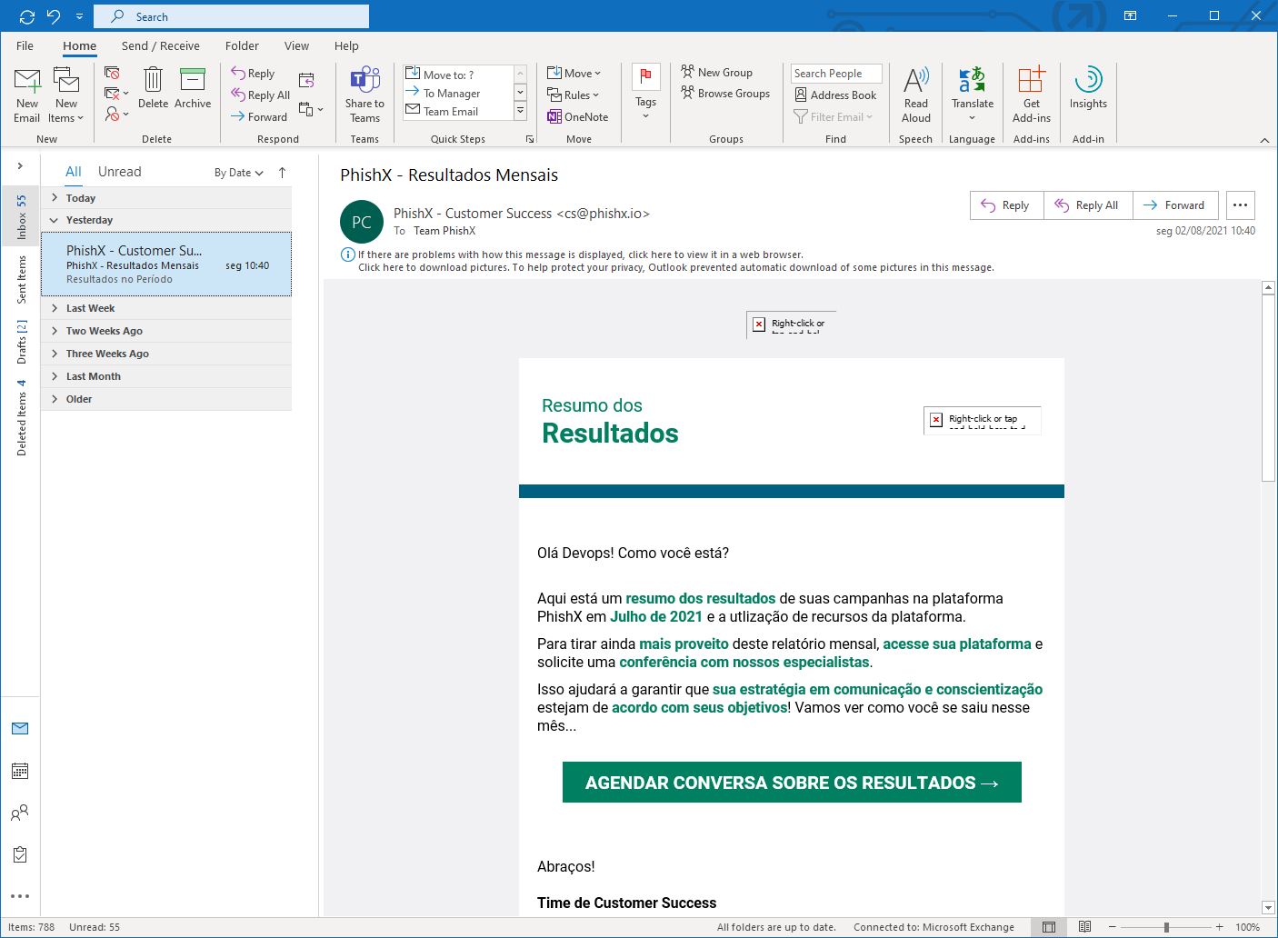
Task: Click the Meeting reply icon
Action: (x=306, y=80)
